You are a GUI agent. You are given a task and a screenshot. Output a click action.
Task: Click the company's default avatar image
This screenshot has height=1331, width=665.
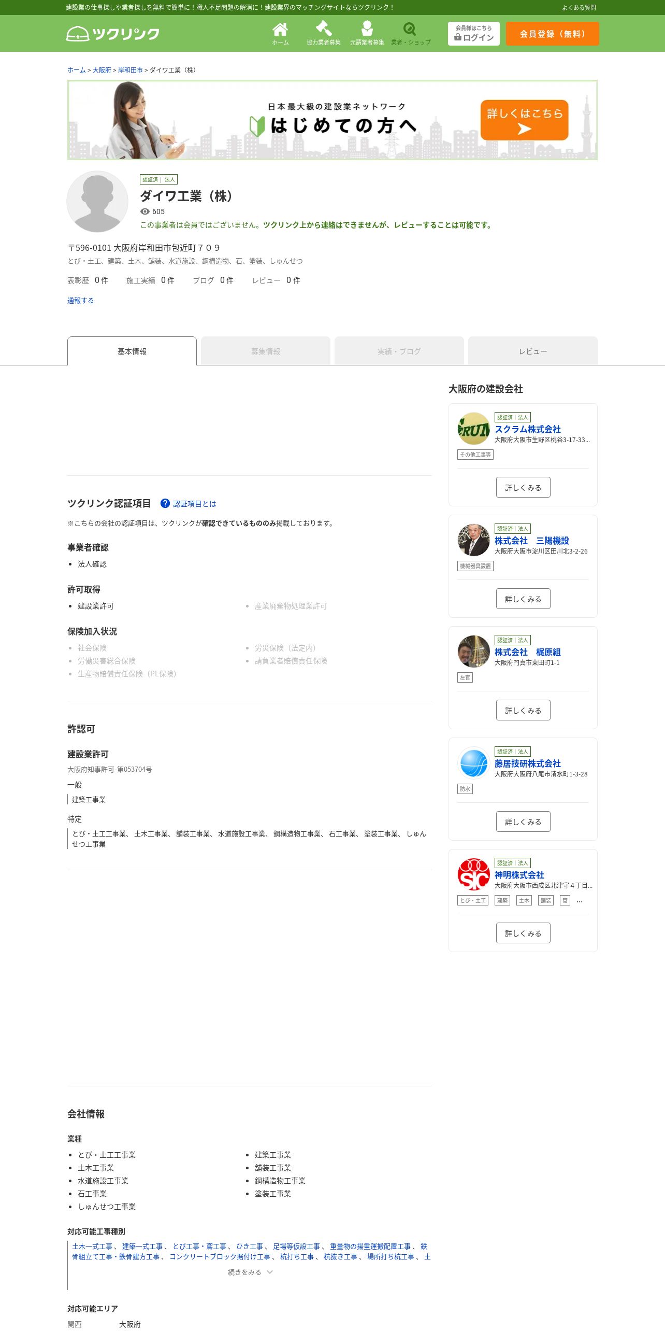point(97,202)
